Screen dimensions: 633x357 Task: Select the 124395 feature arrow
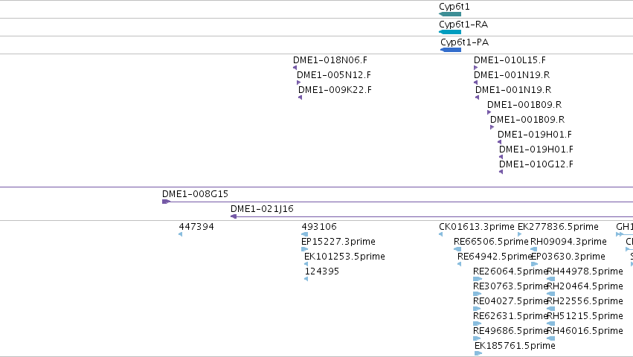pos(306,279)
